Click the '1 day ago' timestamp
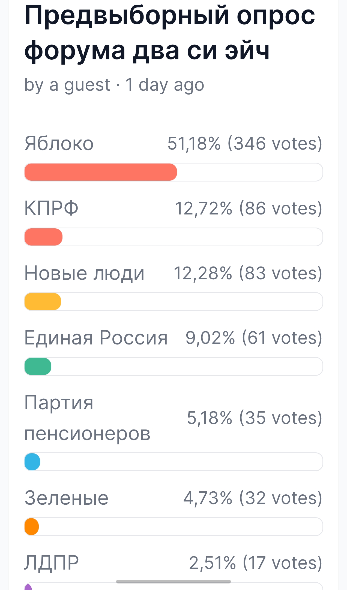Viewport: 347px width, 590px height. click(x=165, y=85)
